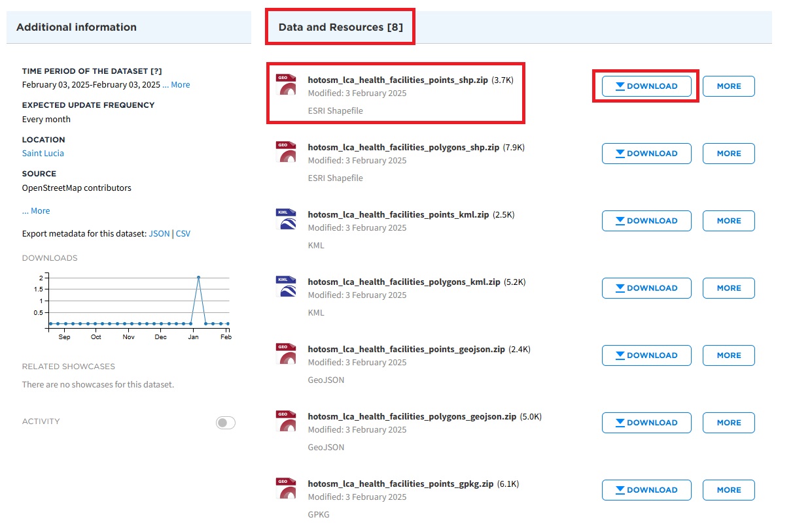Open More options for polygons_kml.zip
793x526 pixels.
pos(729,288)
